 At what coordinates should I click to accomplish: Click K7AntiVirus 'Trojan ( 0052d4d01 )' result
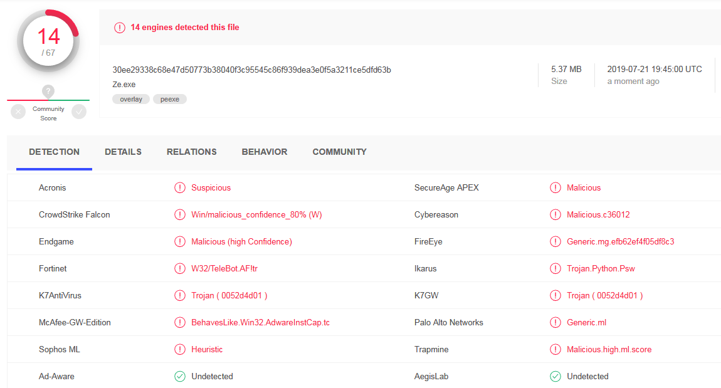pos(229,296)
